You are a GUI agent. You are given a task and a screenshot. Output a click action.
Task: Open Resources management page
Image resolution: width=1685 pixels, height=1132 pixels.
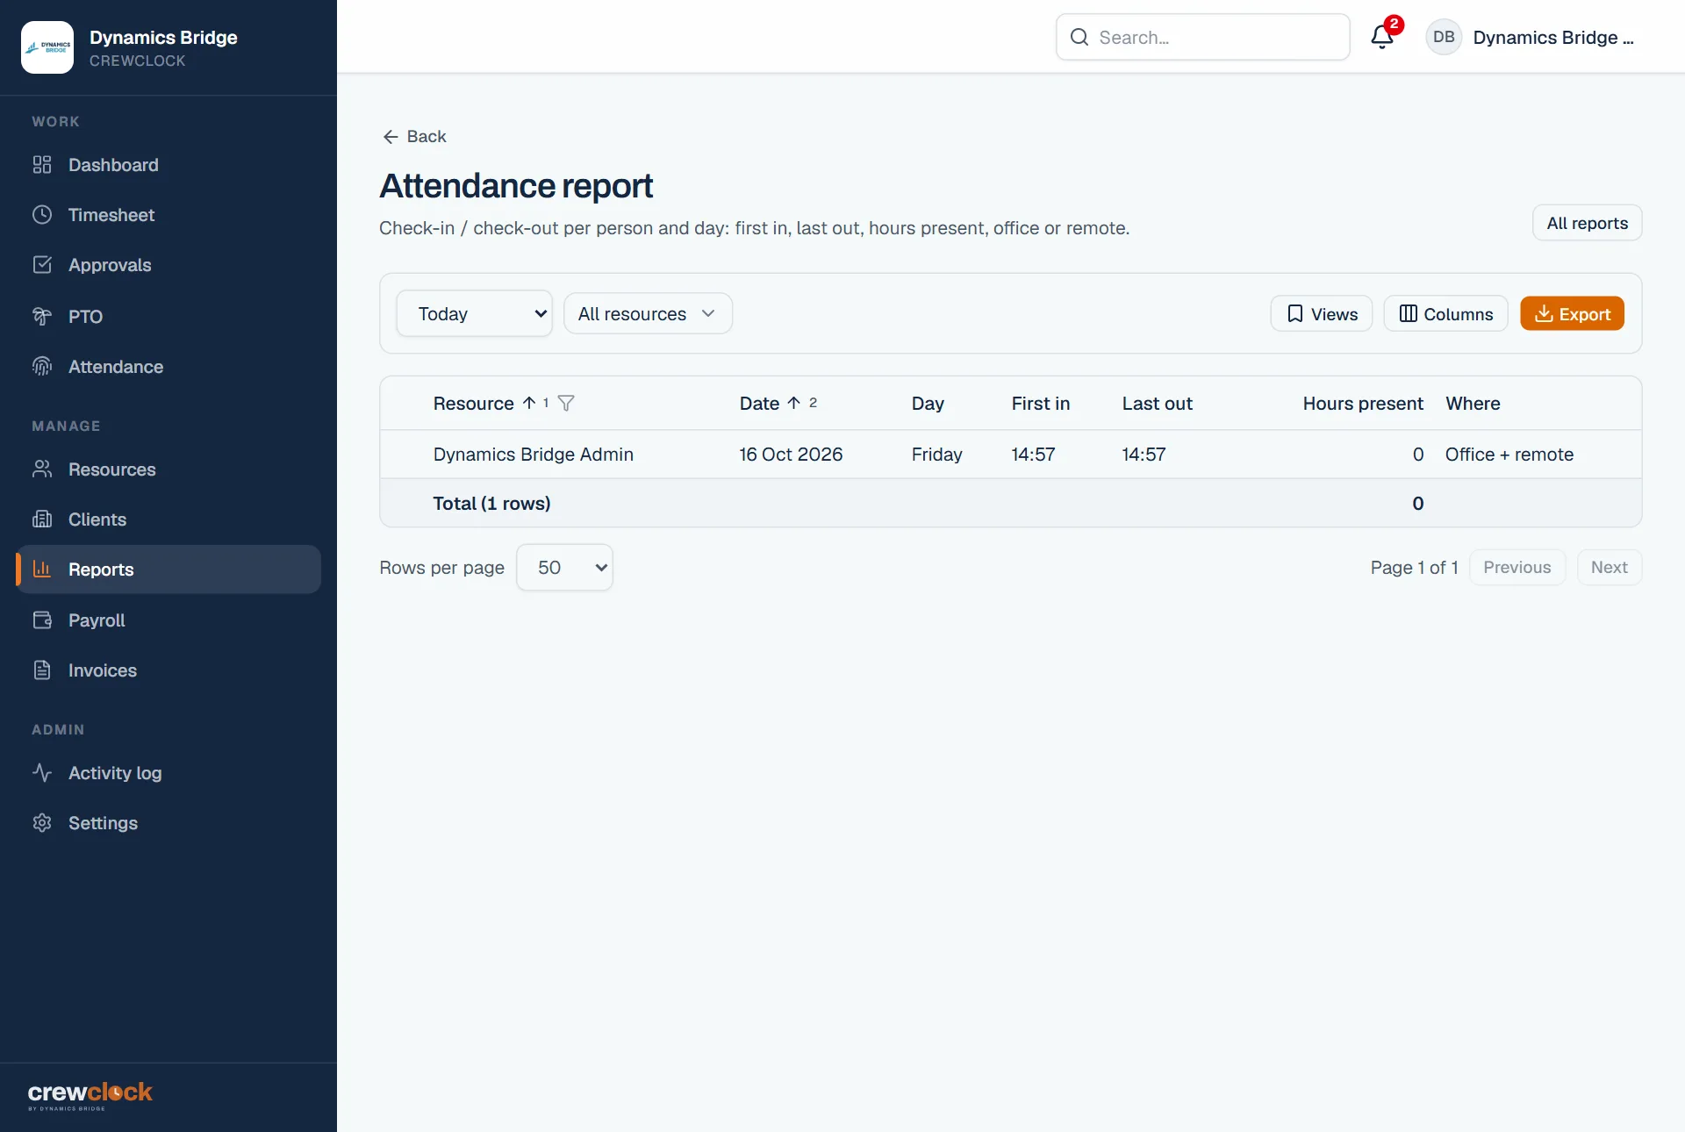pos(168,469)
